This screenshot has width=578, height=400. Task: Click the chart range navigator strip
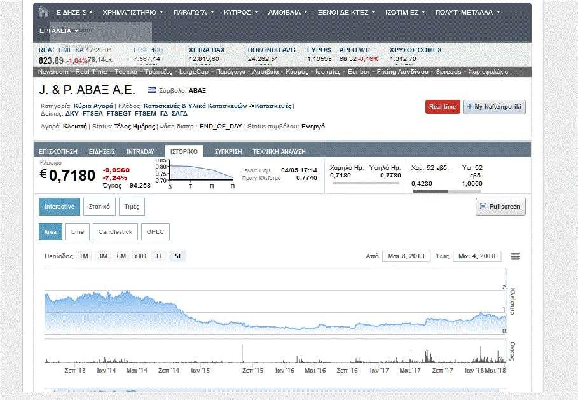coord(275,390)
